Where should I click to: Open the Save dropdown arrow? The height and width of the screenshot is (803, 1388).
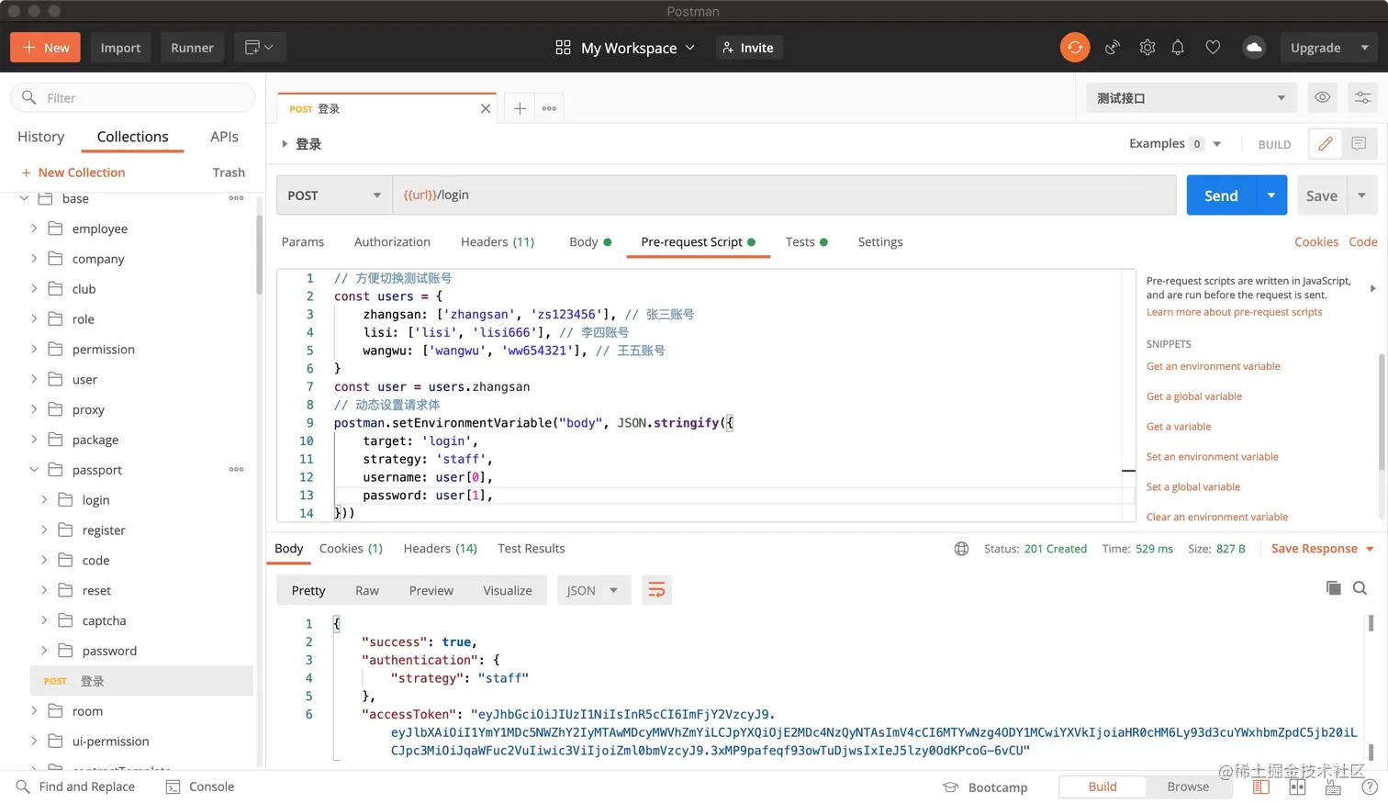(1361, 195)
